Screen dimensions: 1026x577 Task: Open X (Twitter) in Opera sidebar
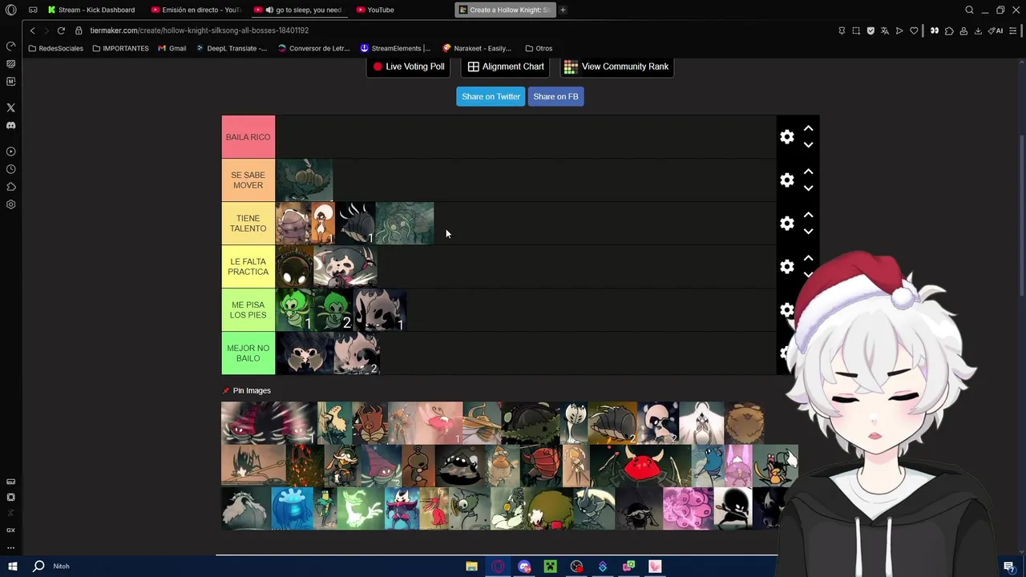coord(11,107)
